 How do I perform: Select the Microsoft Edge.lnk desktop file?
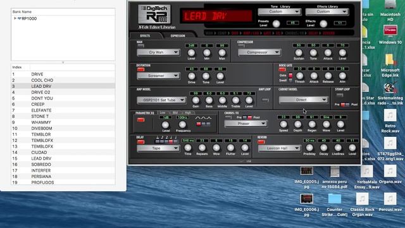(x=390, y=60)
